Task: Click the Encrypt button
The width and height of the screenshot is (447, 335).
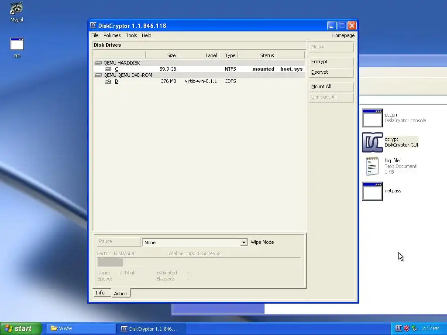Action: pyautogui.click(x=331, y=62)
